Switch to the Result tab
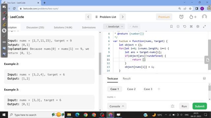The image size is (211, 118). click(x=127, y=79)
